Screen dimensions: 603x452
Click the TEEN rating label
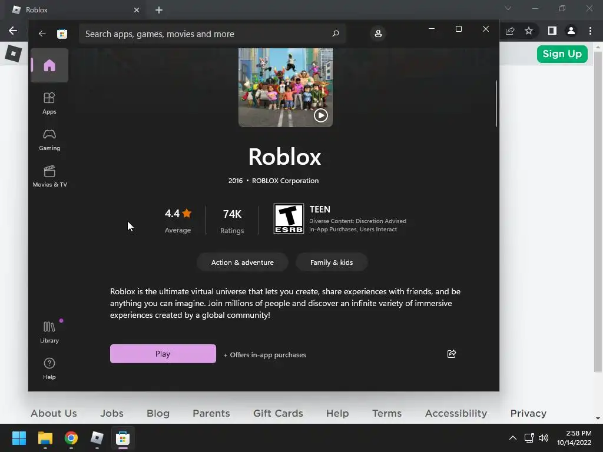click(320, 210)
